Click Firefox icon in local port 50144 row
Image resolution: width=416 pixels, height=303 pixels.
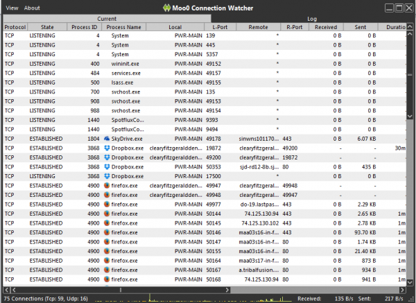[x=107, y=214]
